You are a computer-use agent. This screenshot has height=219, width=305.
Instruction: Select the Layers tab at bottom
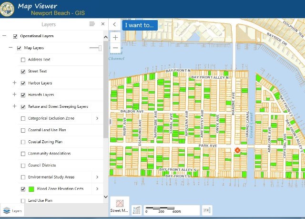(x=12, y=210)
